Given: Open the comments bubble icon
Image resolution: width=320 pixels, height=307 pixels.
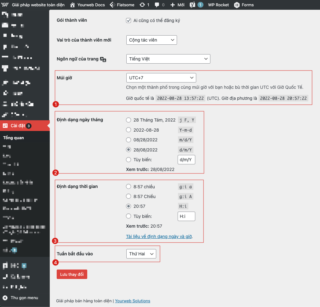Looking at the screenshot, I should [157, 5].
